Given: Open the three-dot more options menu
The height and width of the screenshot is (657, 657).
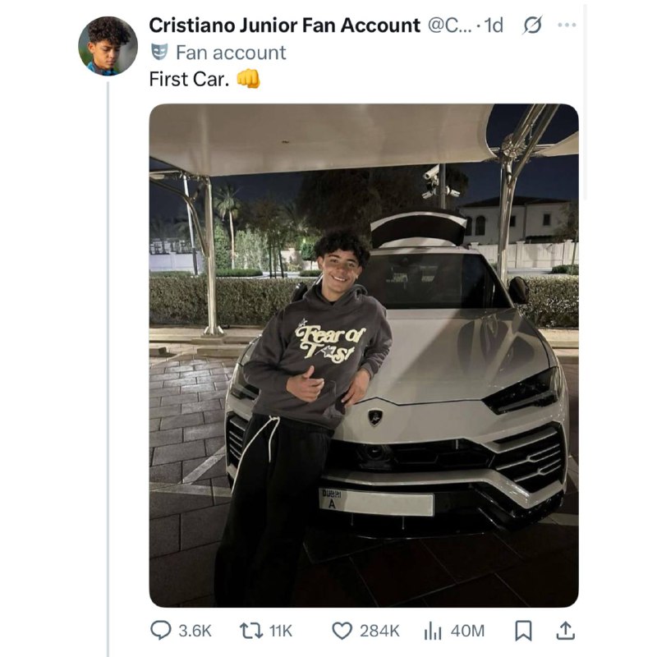Looking at the screenshot, I should tap(567, 25).
